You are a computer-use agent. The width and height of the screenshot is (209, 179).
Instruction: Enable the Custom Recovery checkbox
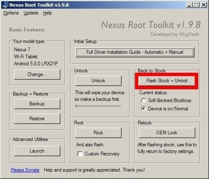click(x=80, y=154)
